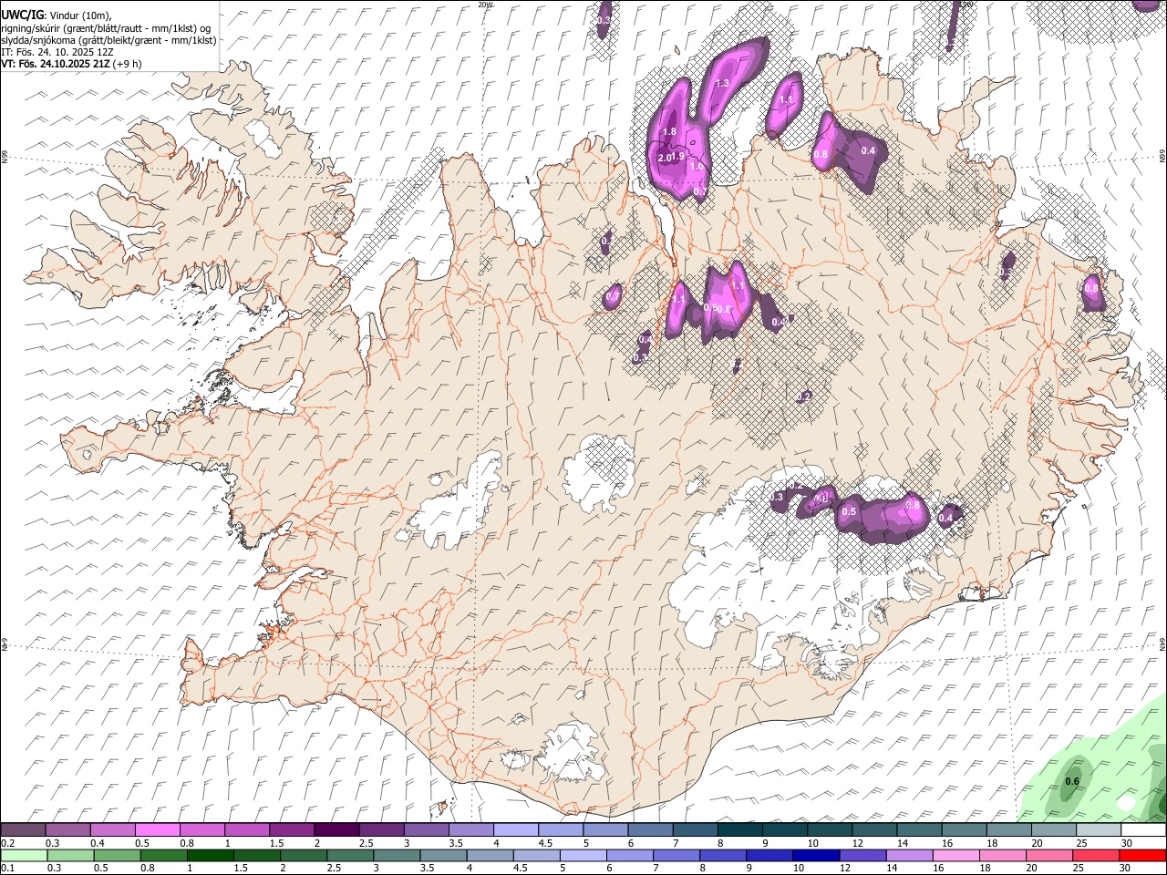Click the '1.8' snowfall value on the map

[669, 132]
